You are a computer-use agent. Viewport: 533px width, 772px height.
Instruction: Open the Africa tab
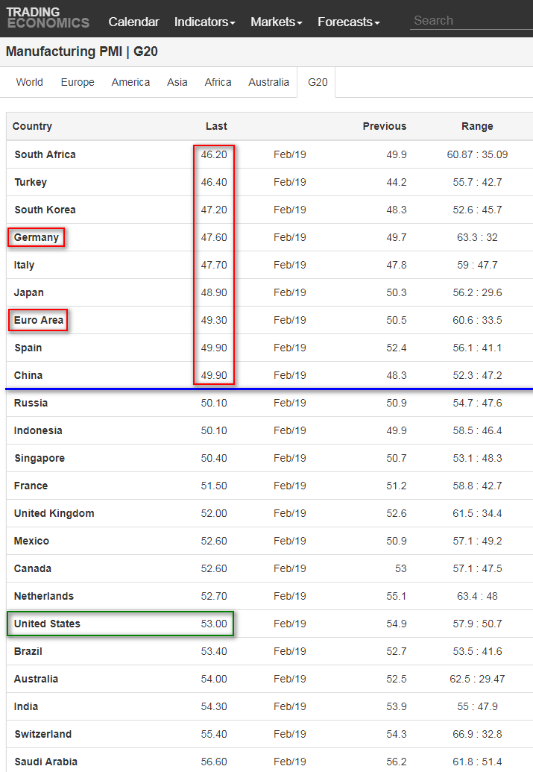point(218,82)
